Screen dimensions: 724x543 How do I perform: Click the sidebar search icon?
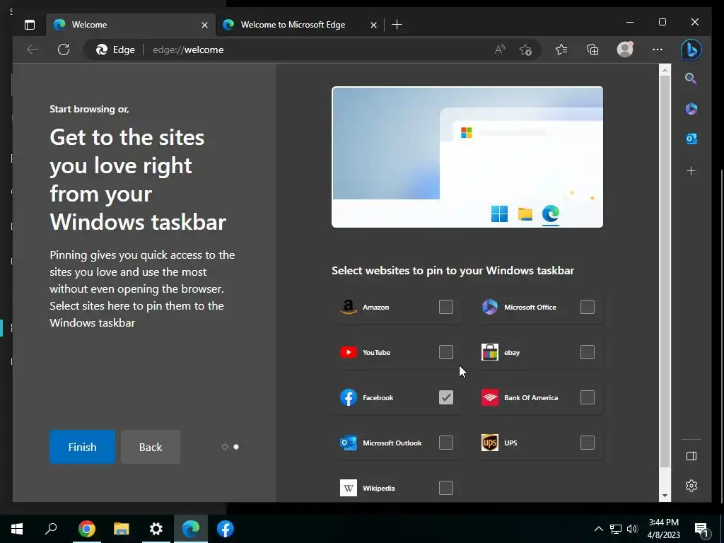(x=691, y=78)
